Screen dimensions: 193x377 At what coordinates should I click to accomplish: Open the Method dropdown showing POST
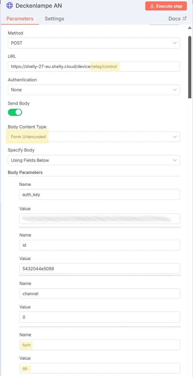(94, 43)
